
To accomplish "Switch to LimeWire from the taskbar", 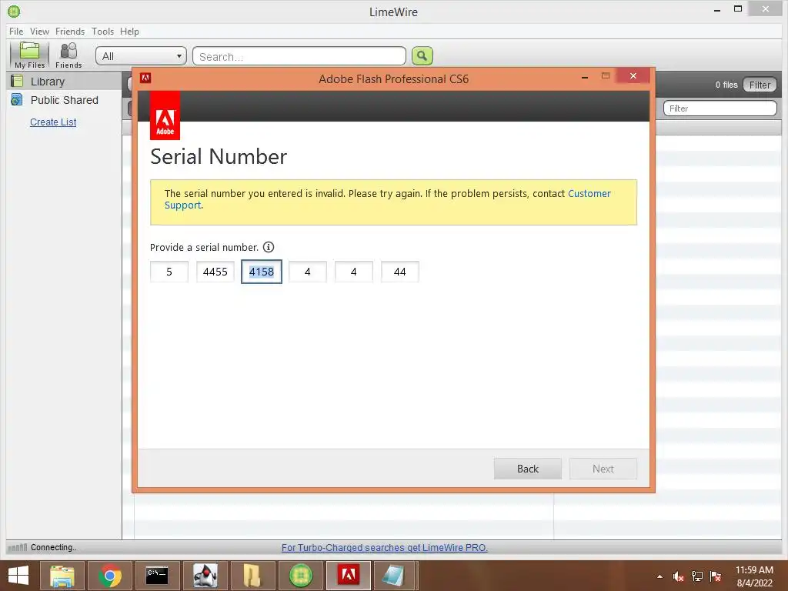I will (301, 576).
